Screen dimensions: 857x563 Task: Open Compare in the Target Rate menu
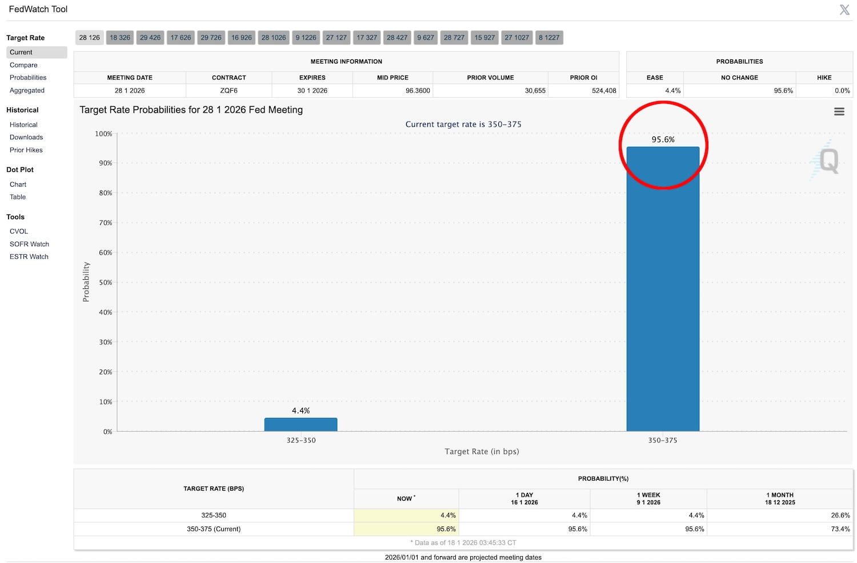click(23, 65)
